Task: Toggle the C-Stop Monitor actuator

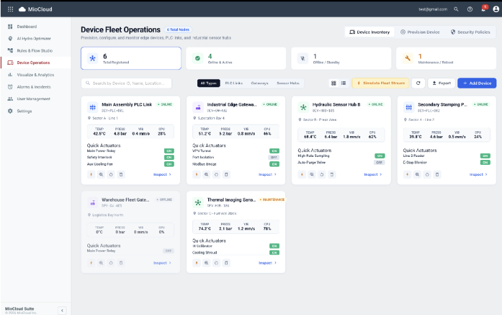Action: pos(485,162)
